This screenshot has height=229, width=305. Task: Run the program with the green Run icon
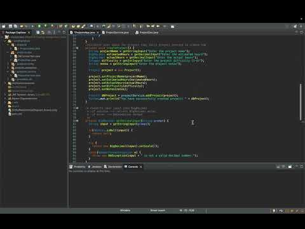pyautogui.click(x=39, y=26)
